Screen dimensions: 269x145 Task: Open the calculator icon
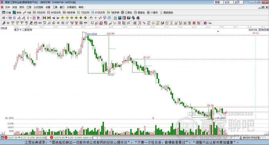click(x=120, y=18)
